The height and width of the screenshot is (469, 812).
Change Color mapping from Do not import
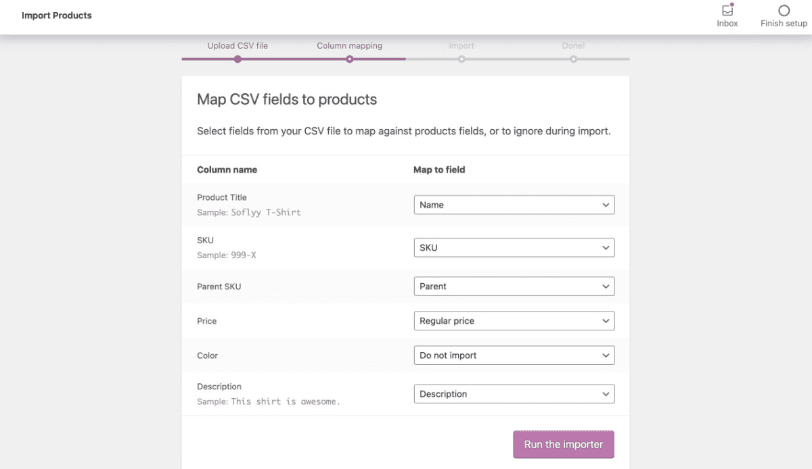pyautogui.click(x=514, y=355)
